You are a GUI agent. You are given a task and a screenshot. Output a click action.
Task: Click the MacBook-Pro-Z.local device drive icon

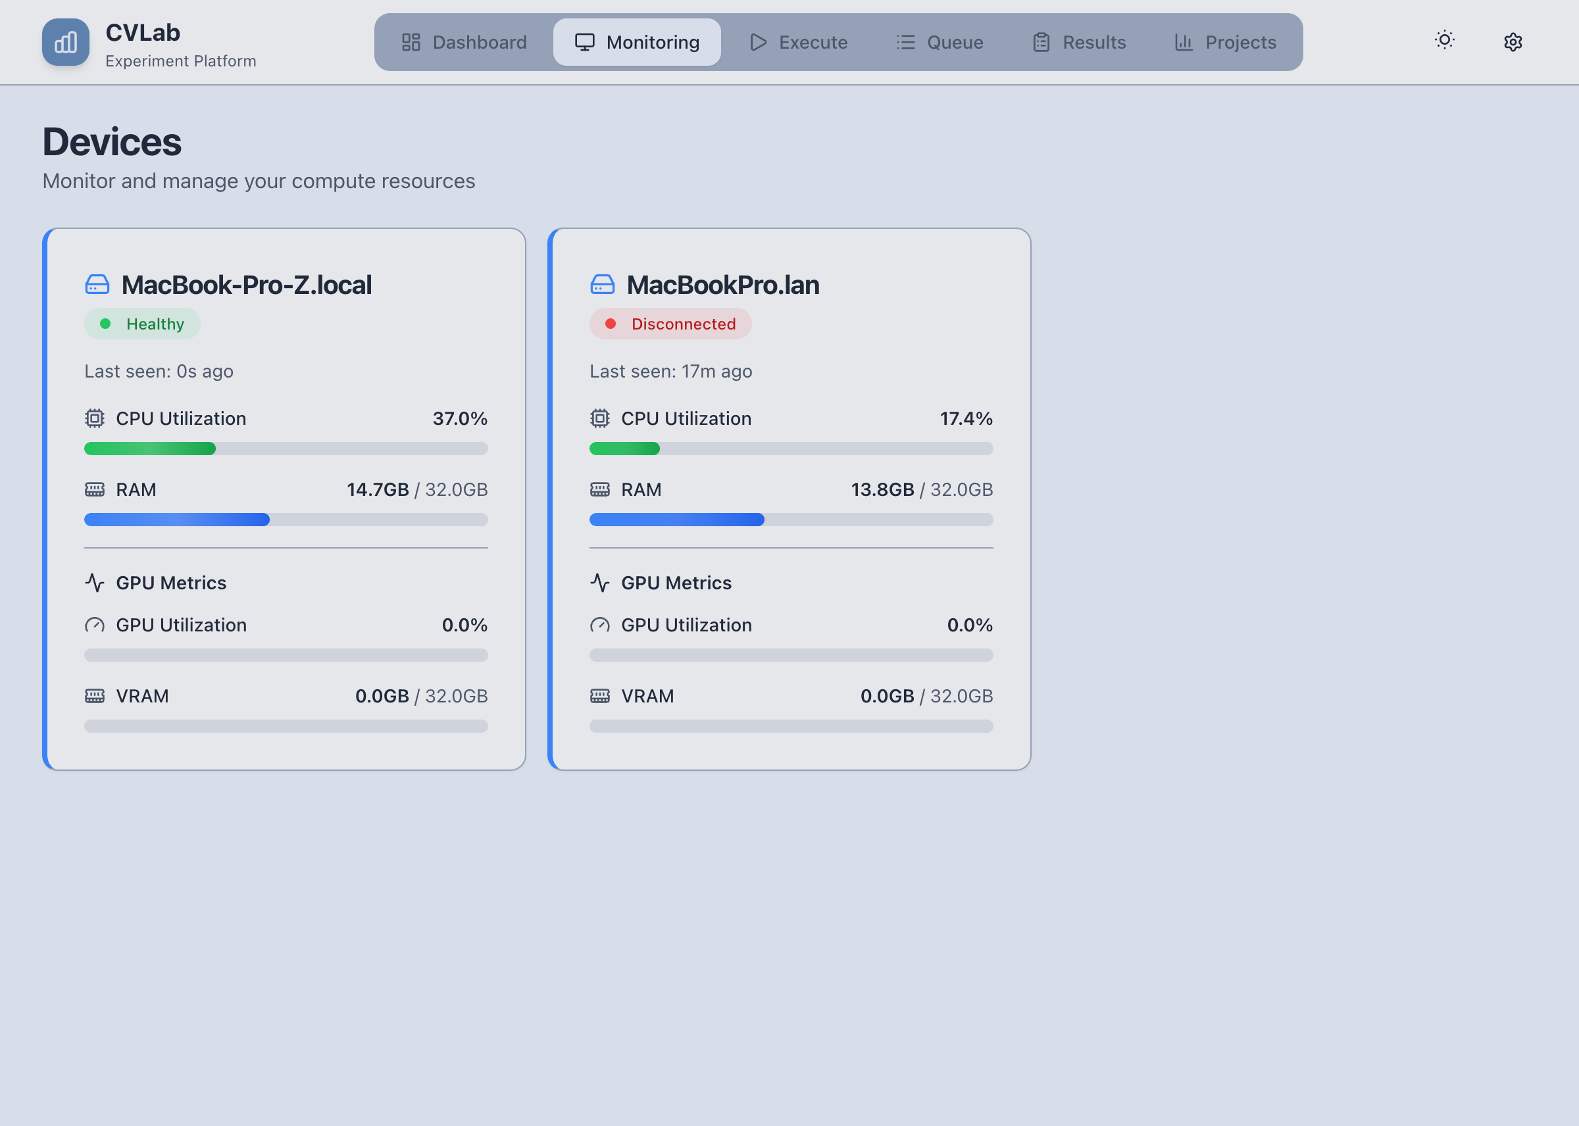(97, 284)
